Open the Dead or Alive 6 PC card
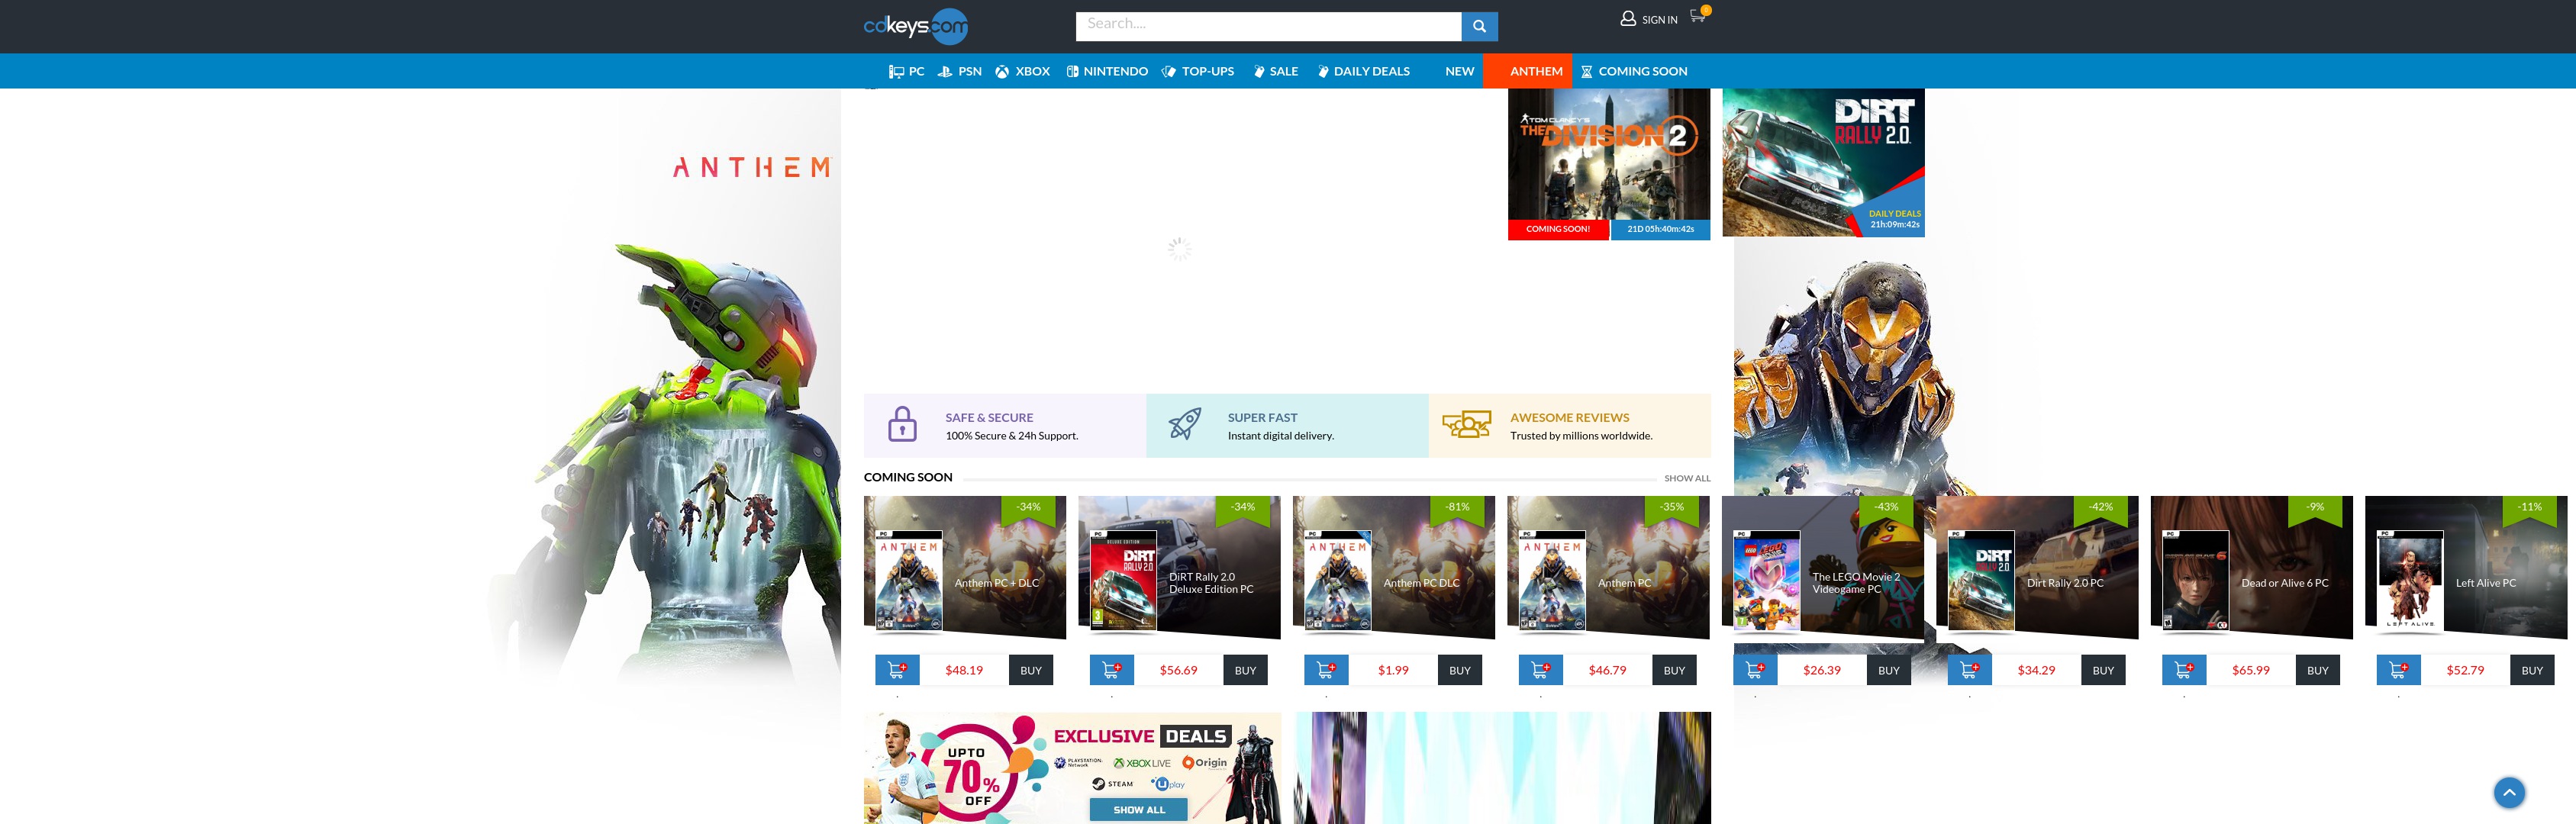 tap(2251, 567)
